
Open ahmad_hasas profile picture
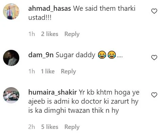point(11,11)
